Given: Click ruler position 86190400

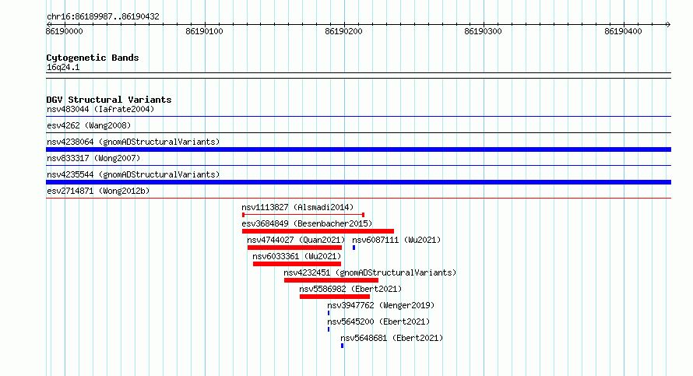Looking at the screenshot, I should click(x=623, y=31).
